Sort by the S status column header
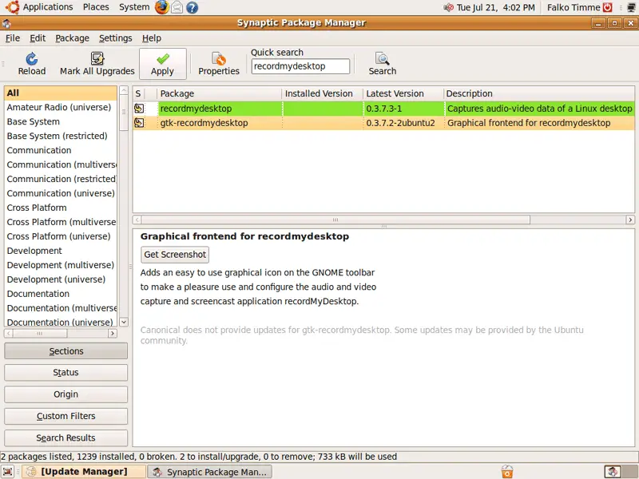 (x=138, y=93)
